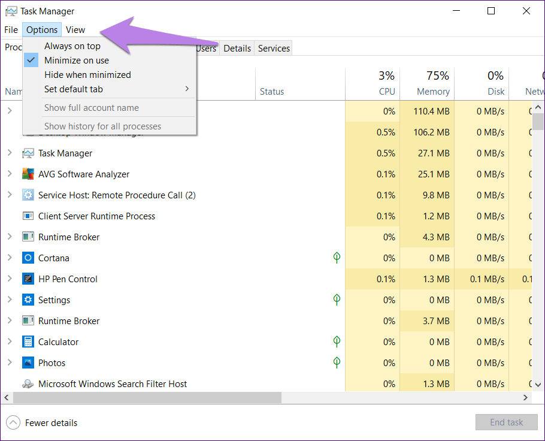Open the View menu

pyautogui.click(x=75, y=30)
